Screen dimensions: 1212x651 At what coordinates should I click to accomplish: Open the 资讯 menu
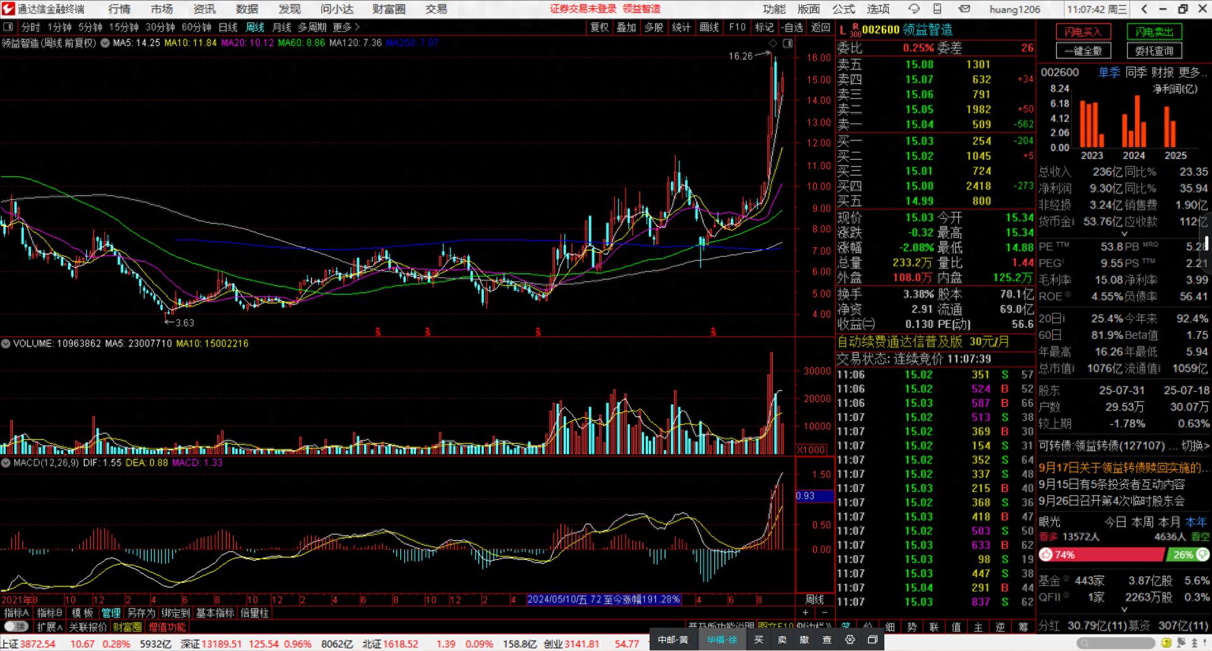click(x=205, y=9)
